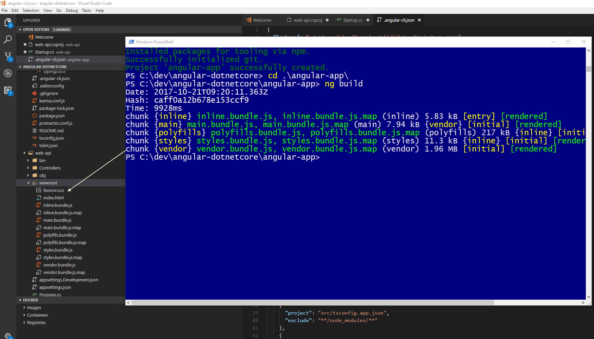Open the Manage gear icon
Screen dimensions: 594x339
point(8,336)
